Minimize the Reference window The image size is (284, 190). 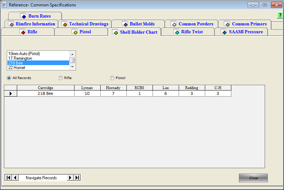point(253,5)
